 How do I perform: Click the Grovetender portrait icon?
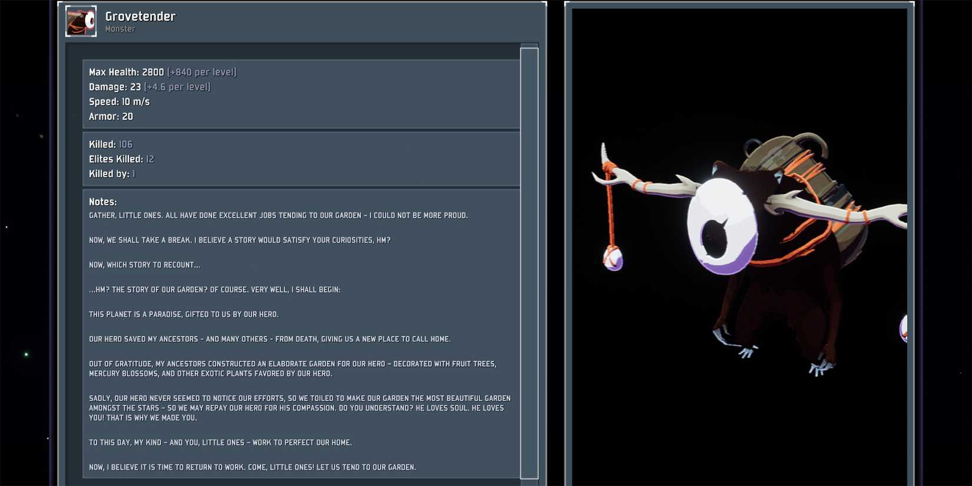81,21
